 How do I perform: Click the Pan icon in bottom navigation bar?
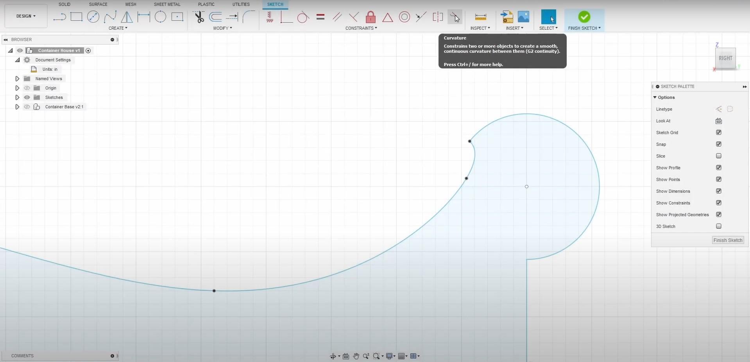356,356
